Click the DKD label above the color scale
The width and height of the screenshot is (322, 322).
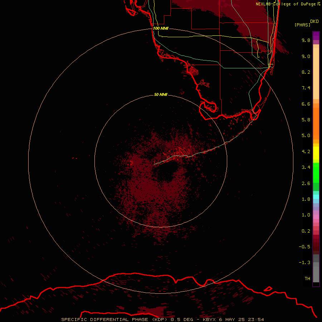pos(314,21)
